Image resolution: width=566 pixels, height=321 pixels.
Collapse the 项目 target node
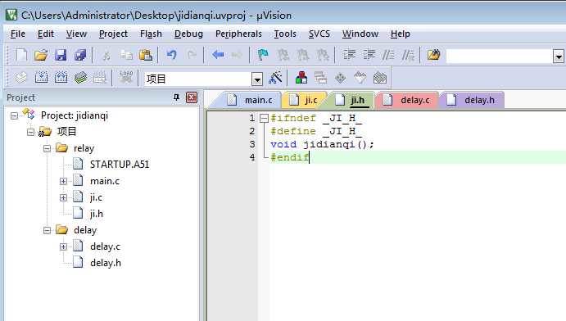point(30,132)
